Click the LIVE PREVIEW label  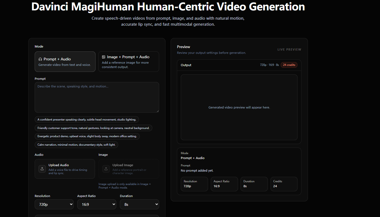click(x=289, y=49)
